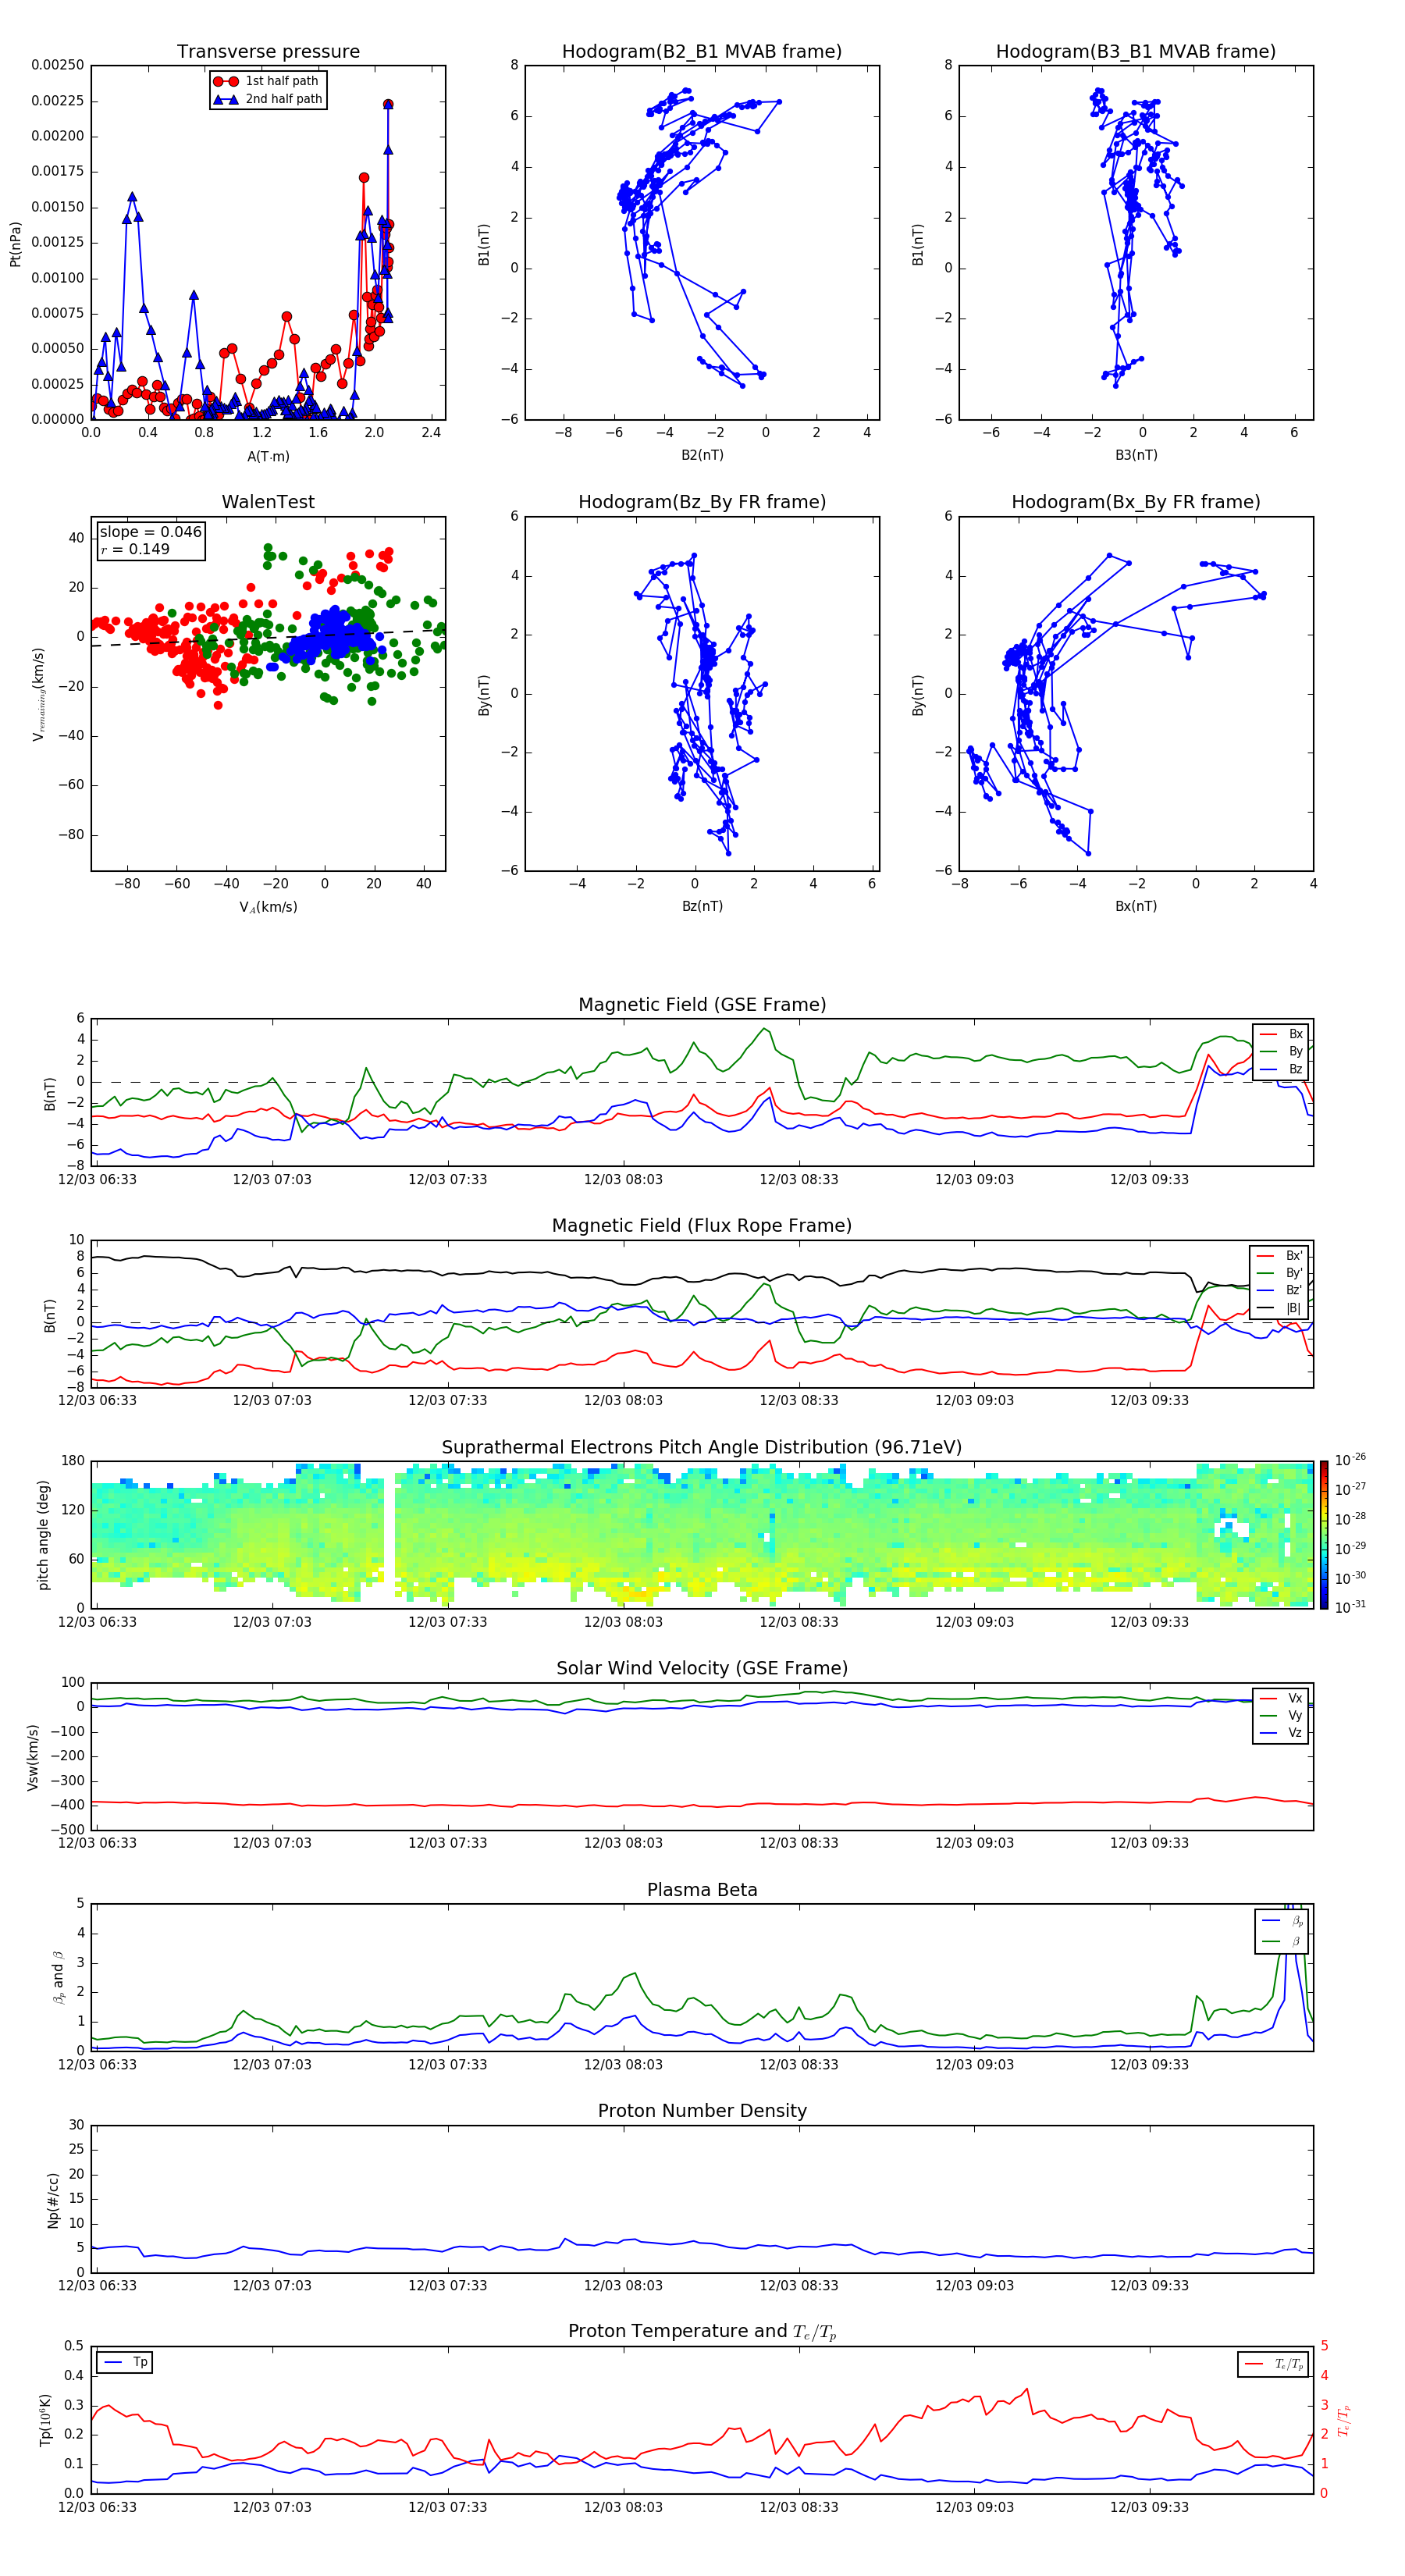Click the 'Vsw(km/s)' axis label
The image size is (1405, 2576).
click(x=32, y=1757)
